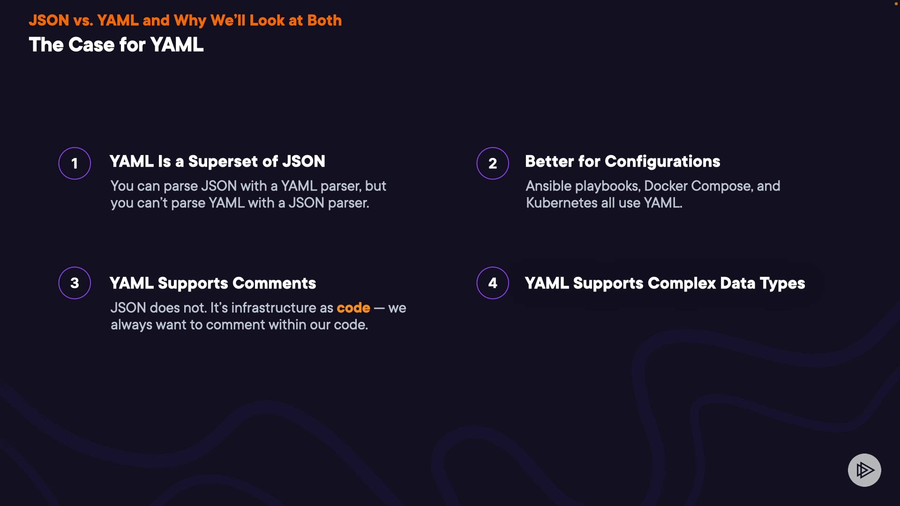This screenshot has width=900, height=506.
Task: Click the small orange dot in the corner
Action: point(896,4)
